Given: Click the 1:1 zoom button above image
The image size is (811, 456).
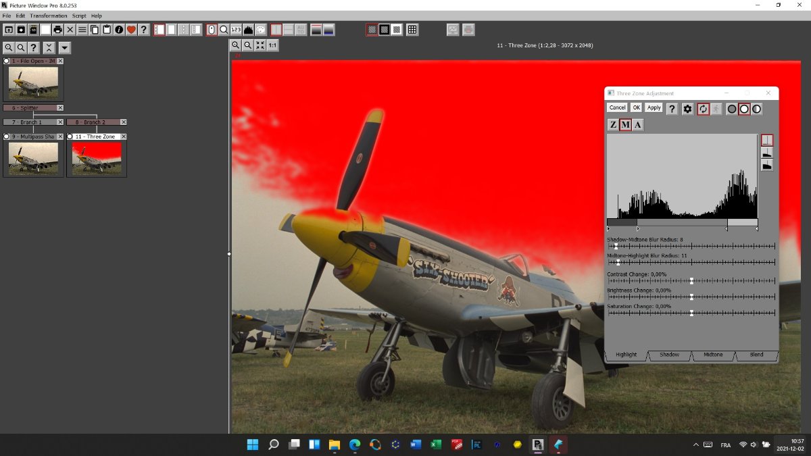Looking at the screenshot, I should [x=272, y=45].
